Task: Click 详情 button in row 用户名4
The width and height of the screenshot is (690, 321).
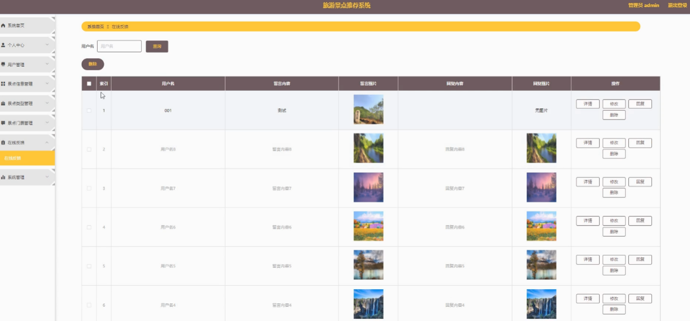Action: pyautogui.click(x=588, y=298)
